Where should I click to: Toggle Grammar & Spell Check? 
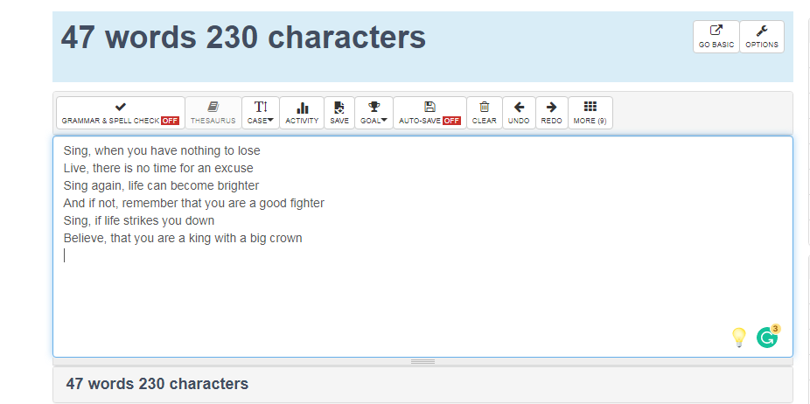coord(121,113)
